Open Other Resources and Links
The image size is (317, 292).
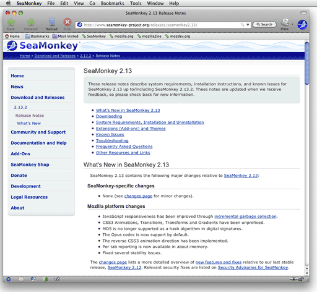click(123, 153)
